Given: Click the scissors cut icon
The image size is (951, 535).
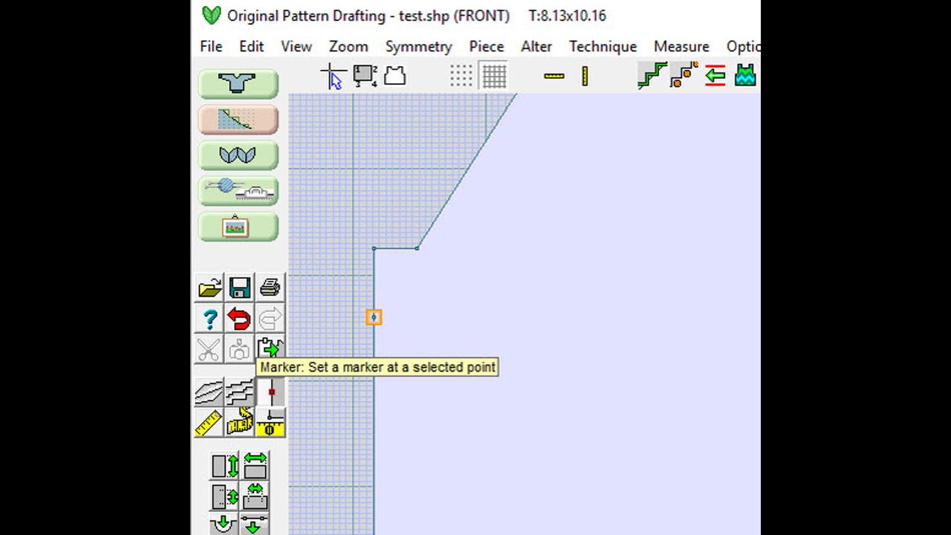Looking at the screenshot, I should click(210, 349).
